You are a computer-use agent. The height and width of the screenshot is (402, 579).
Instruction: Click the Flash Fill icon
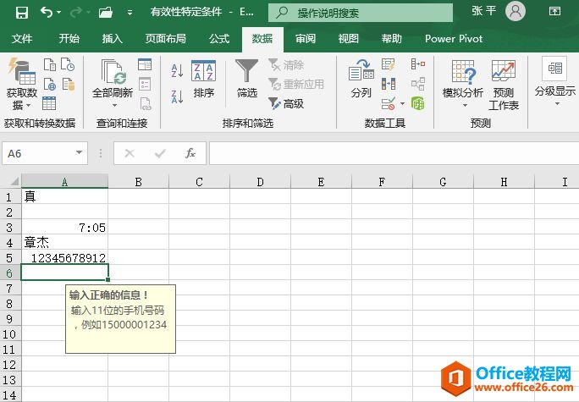[388, 64]
